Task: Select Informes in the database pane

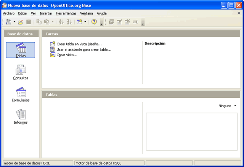Action: pos(21,116)
